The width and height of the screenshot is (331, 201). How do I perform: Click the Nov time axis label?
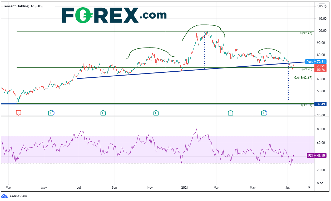point(150,188)
